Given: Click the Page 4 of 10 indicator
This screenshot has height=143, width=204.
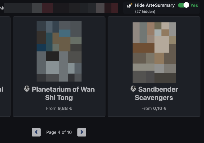Looking at the screenshot, I should (59, 132).
